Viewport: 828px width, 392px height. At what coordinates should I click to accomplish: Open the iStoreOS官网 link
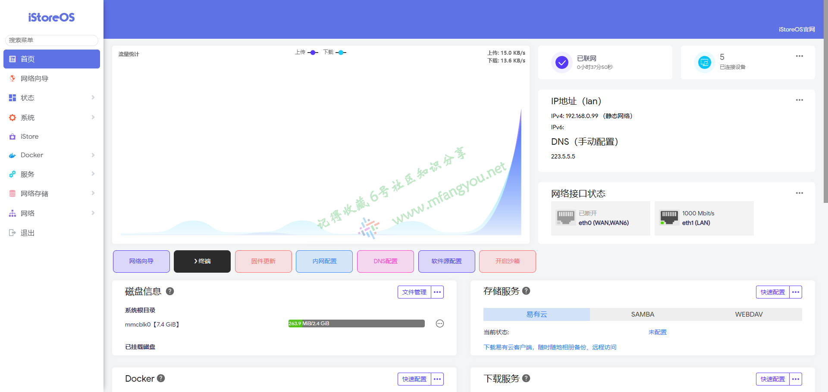click(x=797, y=29)
